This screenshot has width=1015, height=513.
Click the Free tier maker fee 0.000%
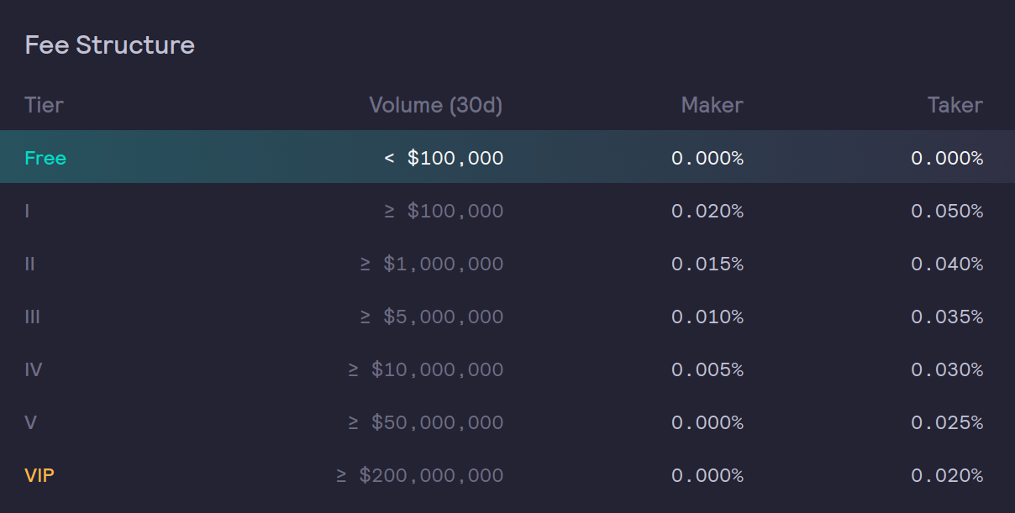(707, 158)
